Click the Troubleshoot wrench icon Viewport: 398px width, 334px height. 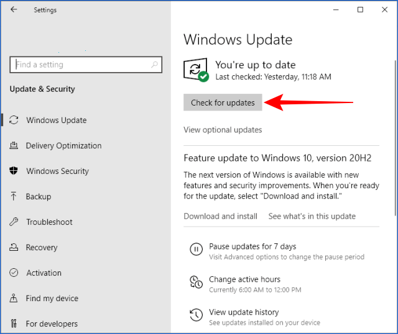14,222
